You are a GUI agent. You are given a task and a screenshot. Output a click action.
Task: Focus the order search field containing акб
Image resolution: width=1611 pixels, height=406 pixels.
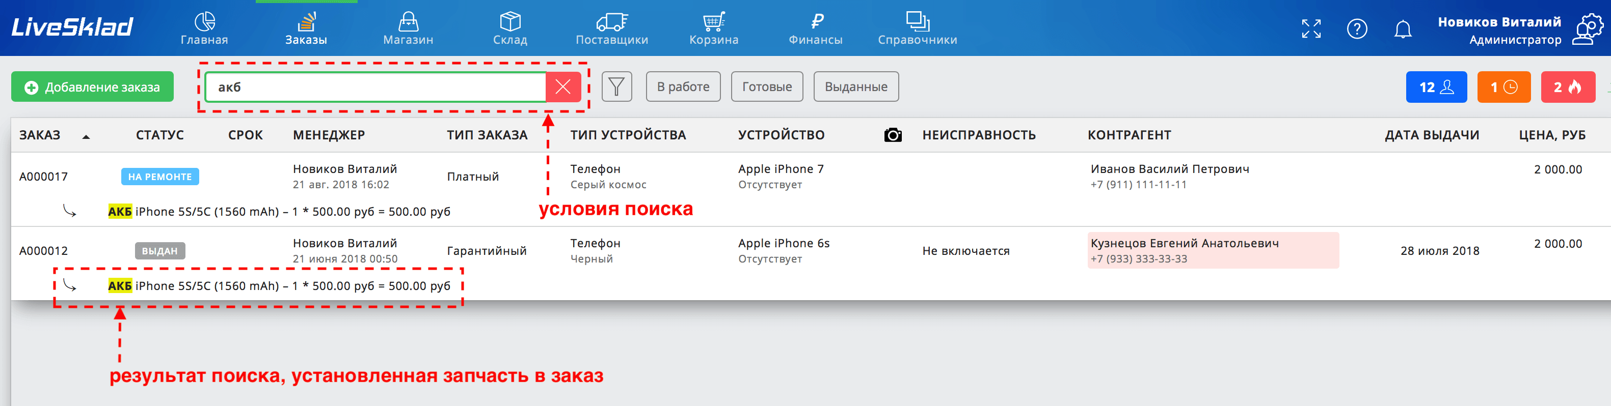coord(375,87)
